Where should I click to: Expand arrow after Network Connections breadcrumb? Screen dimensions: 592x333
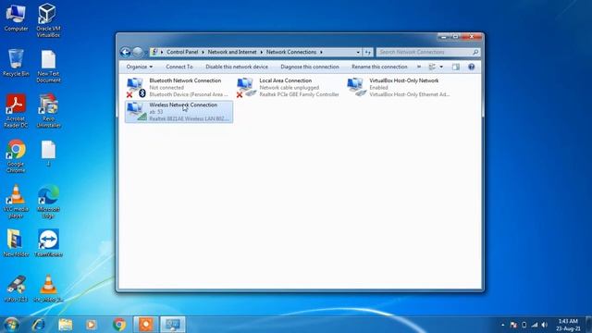tap(321, 52)
